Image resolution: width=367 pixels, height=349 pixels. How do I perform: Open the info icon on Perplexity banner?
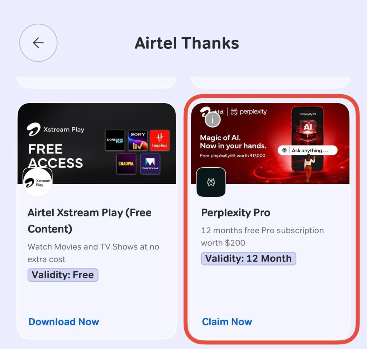[213, 120]
